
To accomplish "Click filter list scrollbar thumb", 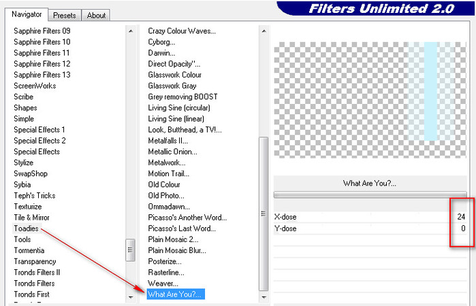I will pos(264,214).
